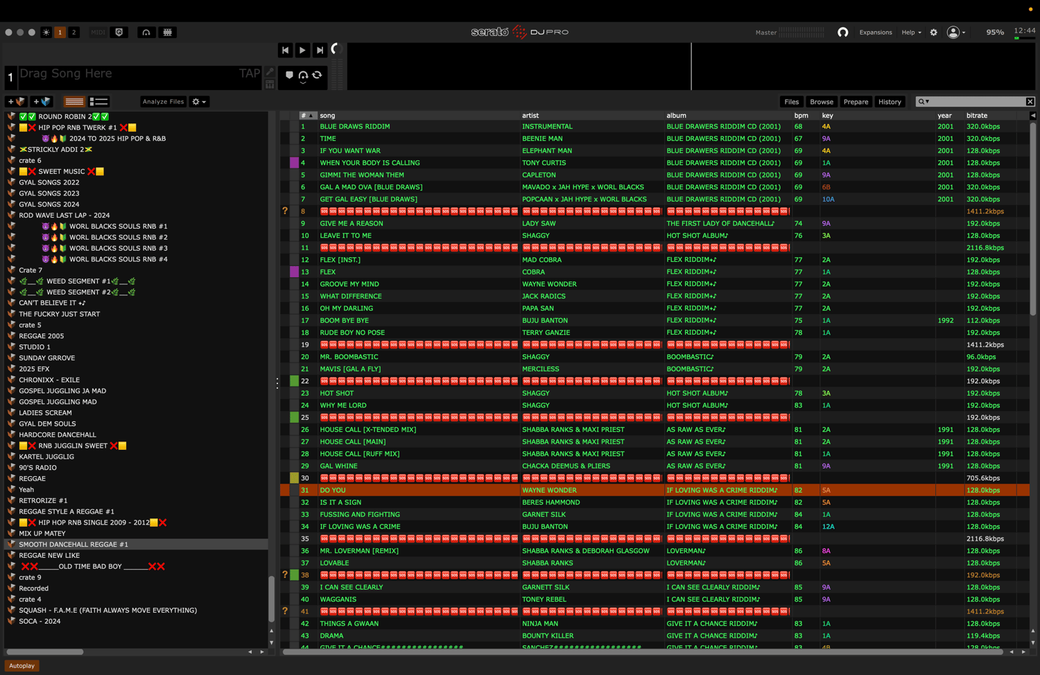1040x675 pixels.
Task: Open the Quantize shield button in top bar
Action: pos(119,33)
